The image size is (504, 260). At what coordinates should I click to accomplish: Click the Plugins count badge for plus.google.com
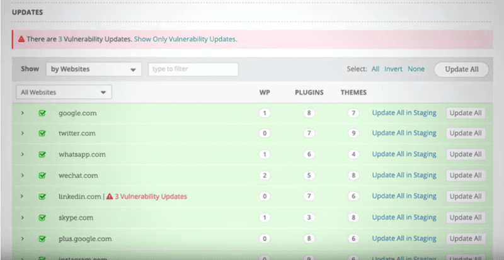pyautogui.click(x=309, y=239)
